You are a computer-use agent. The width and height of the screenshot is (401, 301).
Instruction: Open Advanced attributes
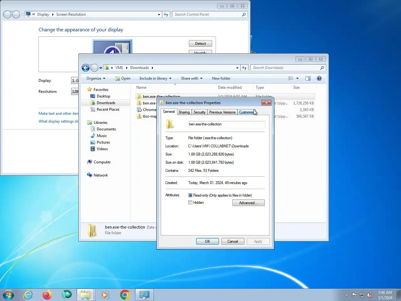(x=248, y=203)
